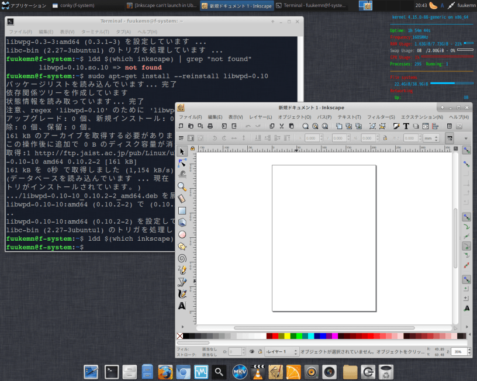Select the Rectangle tool
477x381 pixels.
tap(182, 210)
